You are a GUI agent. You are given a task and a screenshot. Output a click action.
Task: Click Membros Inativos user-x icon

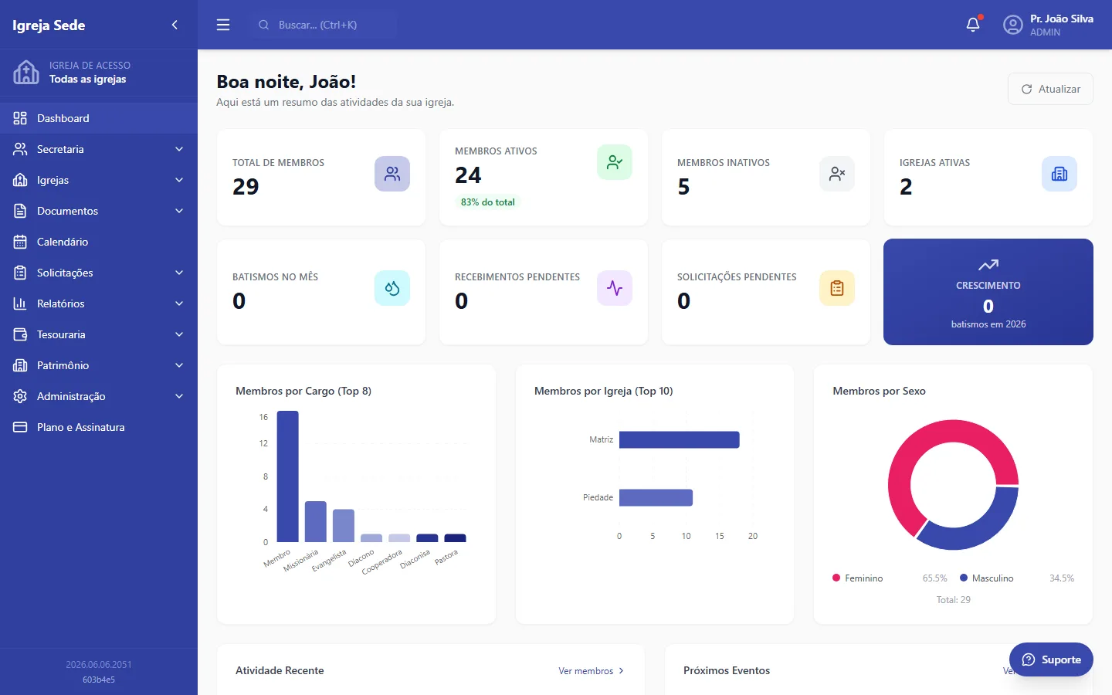[837, 174]
